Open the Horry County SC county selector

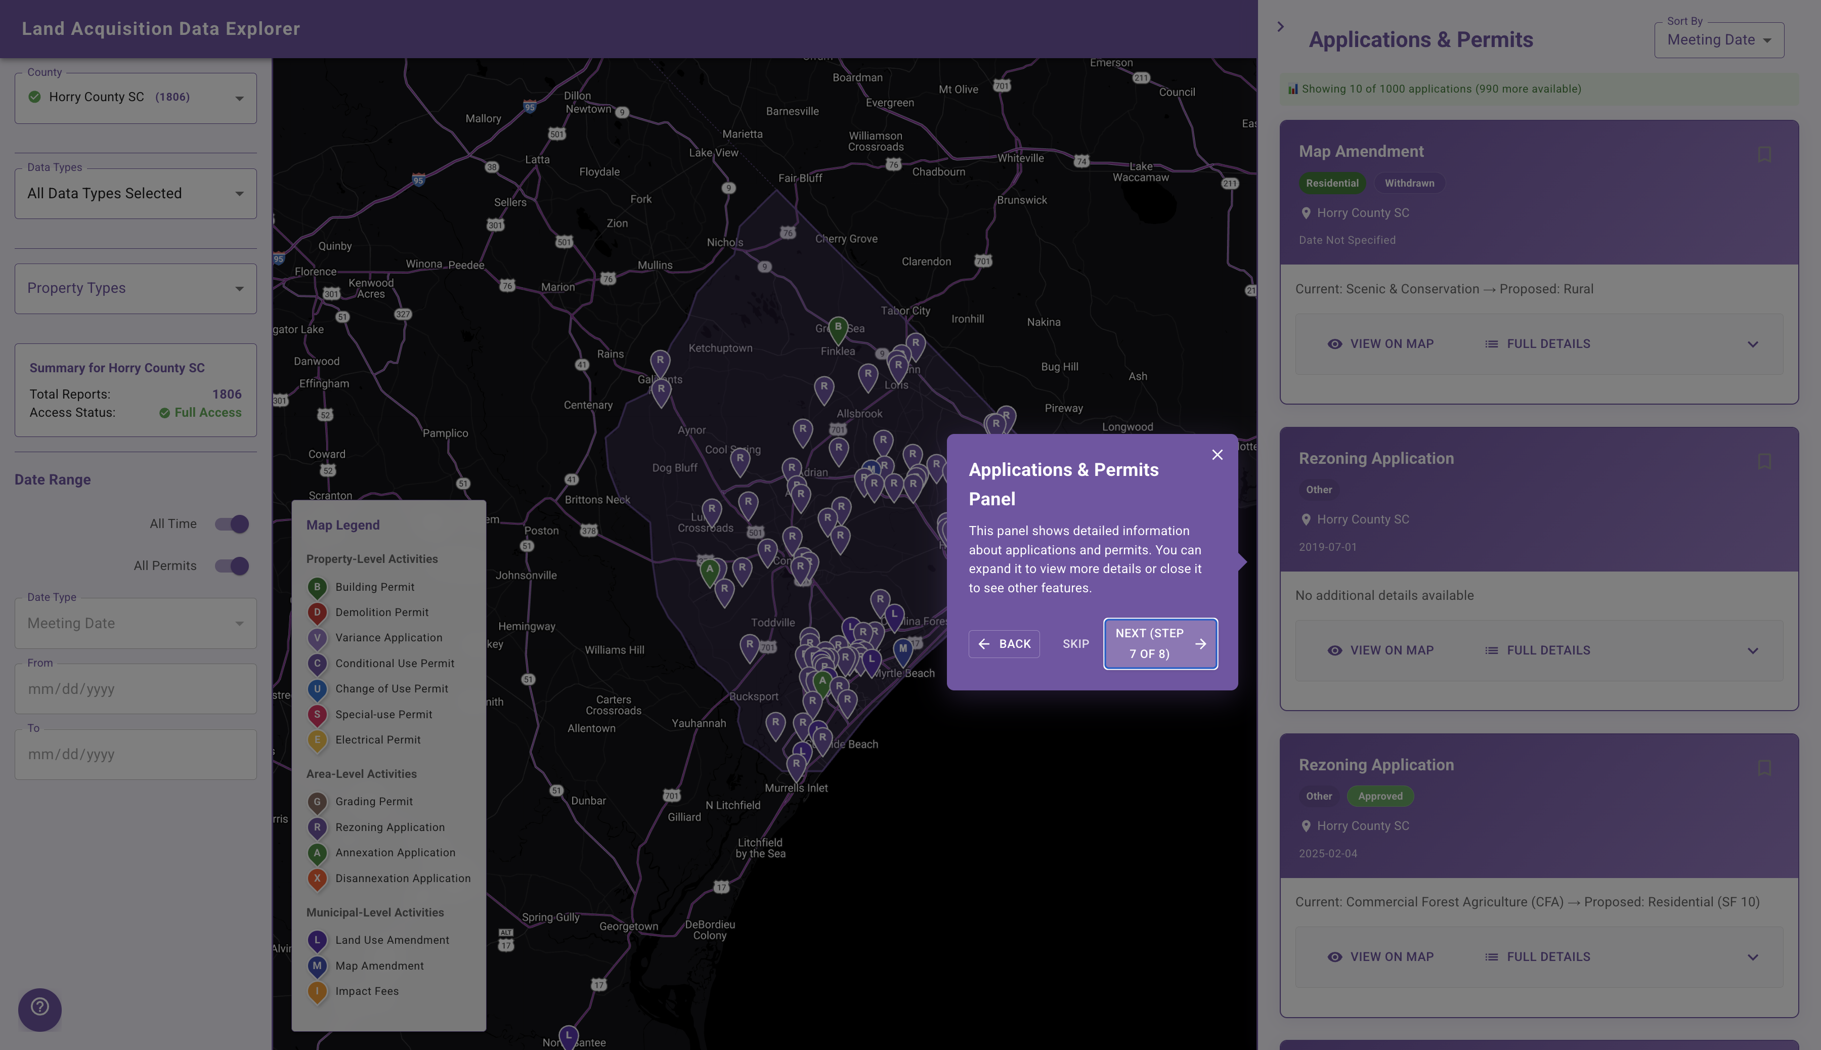coord(136,97)
